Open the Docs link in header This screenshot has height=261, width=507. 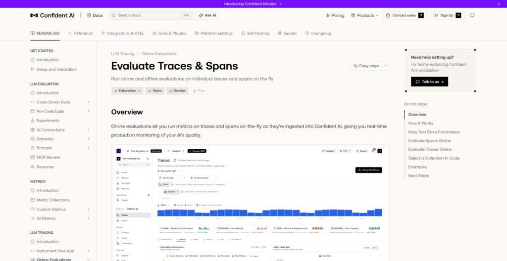(95, 15)
